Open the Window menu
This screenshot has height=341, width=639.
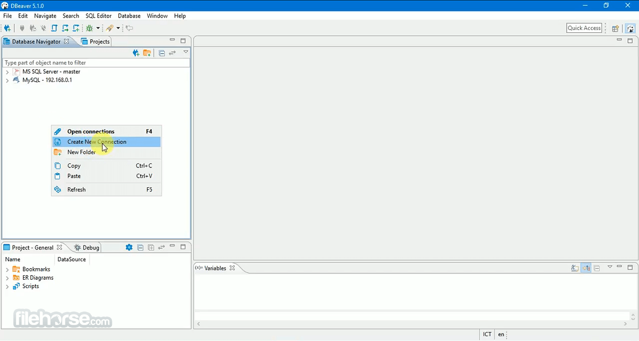[x=157, y=16]
